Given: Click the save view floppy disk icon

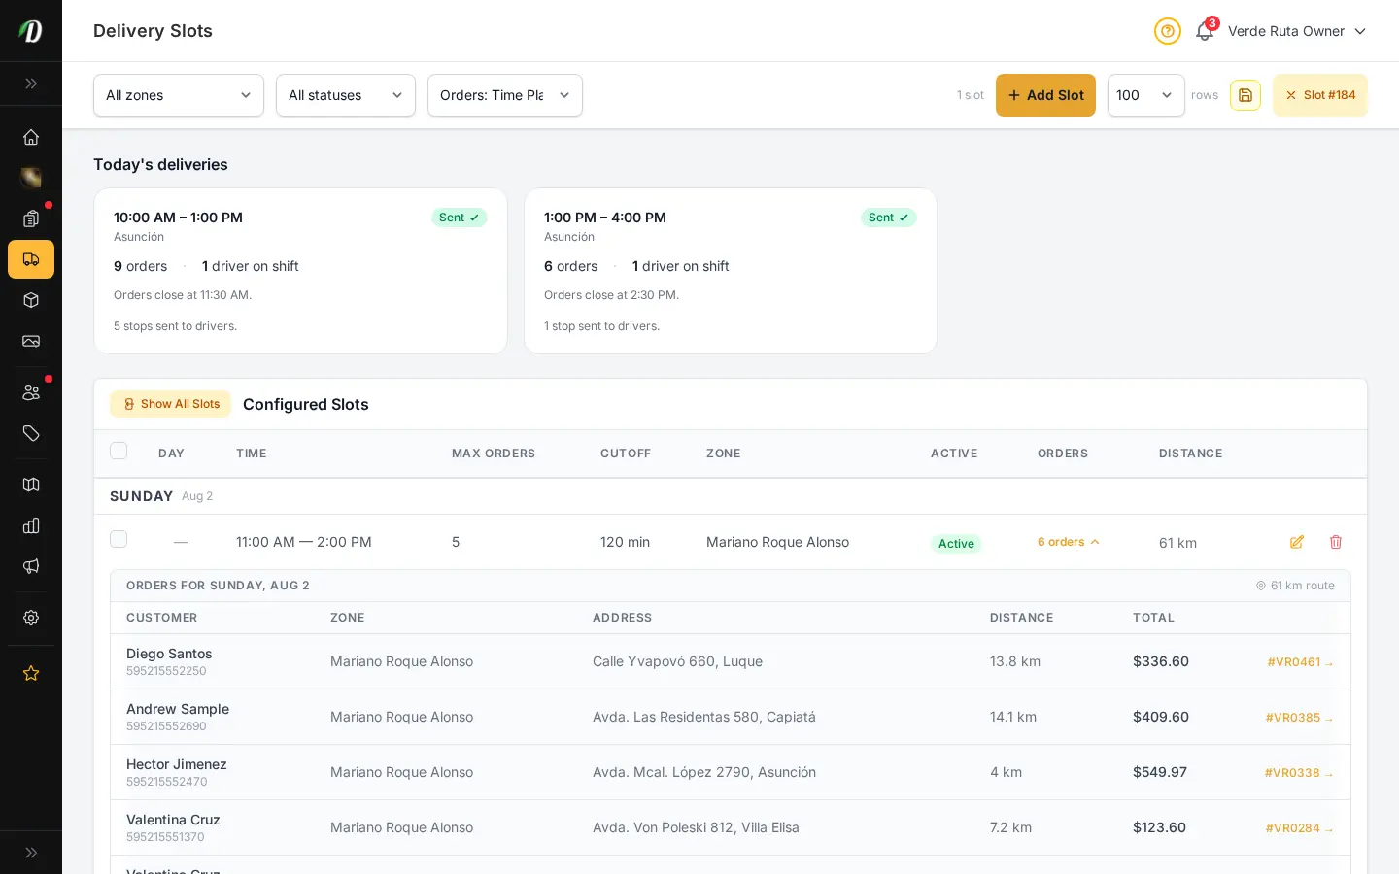Looking at the screenshot, I should click(x=1245, y=95).
